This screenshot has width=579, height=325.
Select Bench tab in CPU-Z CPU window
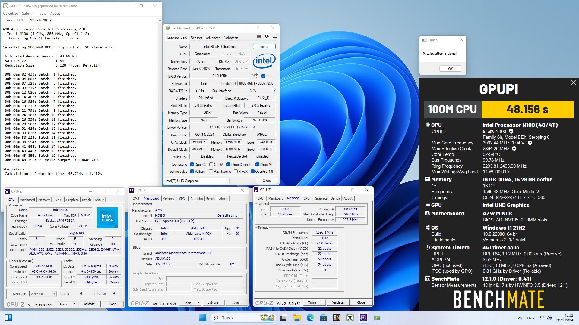click(86, 200)
